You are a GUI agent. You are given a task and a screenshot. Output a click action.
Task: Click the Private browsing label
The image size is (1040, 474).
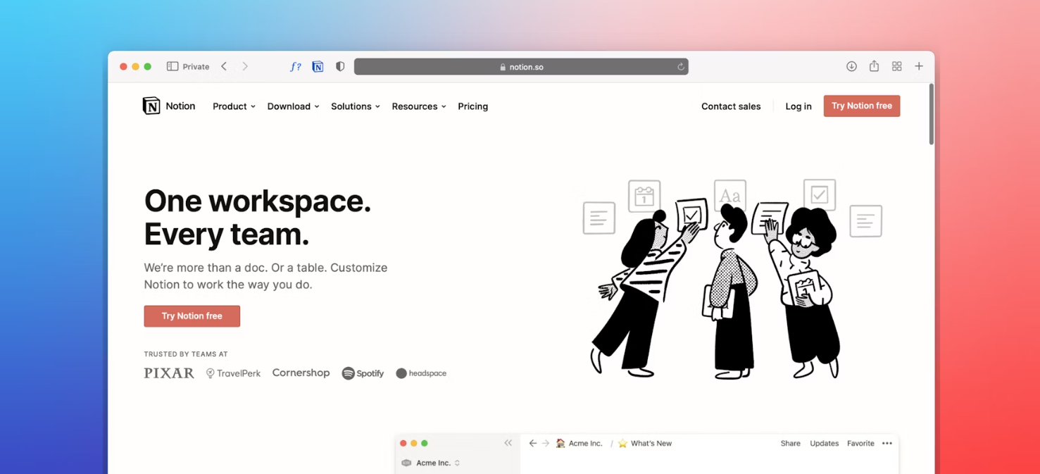click(196, 67)
